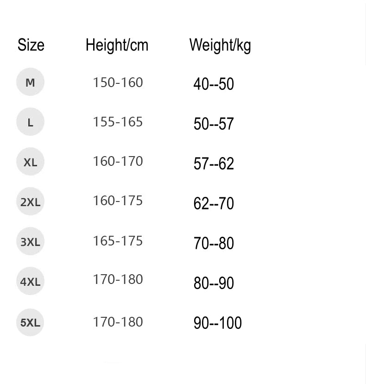The height and width of the screenshot is (384, 366).
Task: Select the 57--62 weight range
Action: [x=214, y=164]
